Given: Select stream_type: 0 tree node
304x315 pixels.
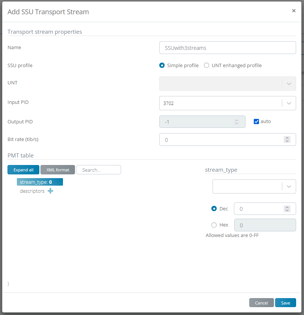Looking at the screenshot, I should pyautogui.click(x=40, y=182).
